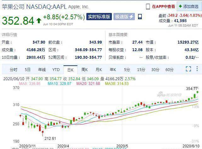Click the 添加自选 button
Image resolution: width=202 pixels, height=149 pixels.
tap(189, 6)
